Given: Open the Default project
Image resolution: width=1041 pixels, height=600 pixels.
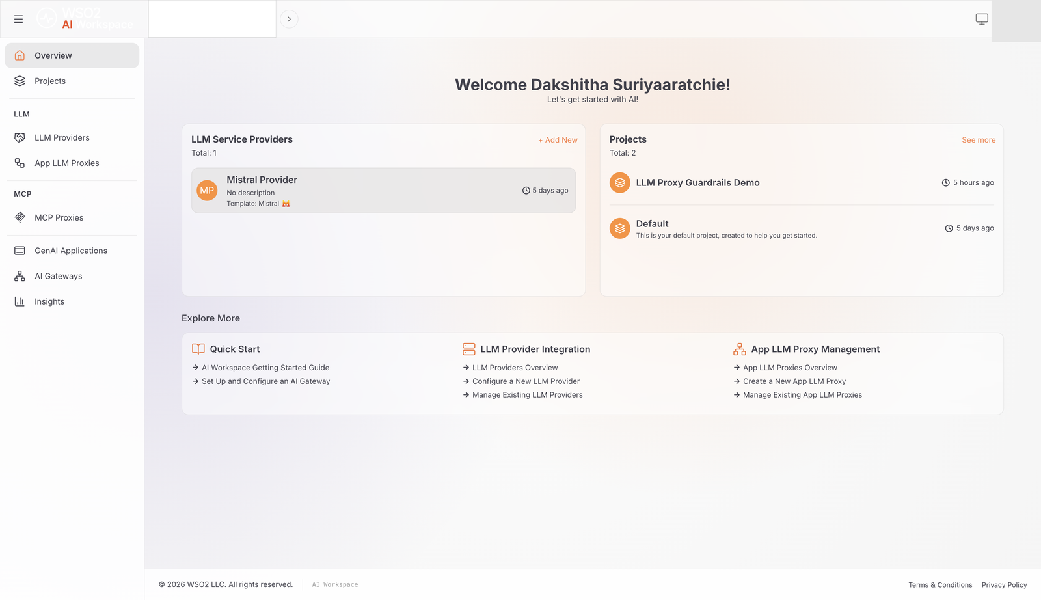Looking at the screenshot, I should tap(802, 228).
